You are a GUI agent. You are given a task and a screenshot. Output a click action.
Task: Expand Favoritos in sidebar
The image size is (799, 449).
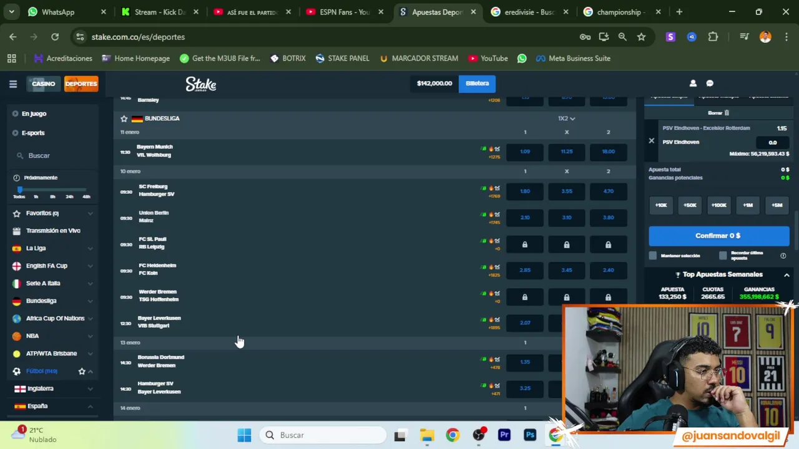pos(90,213)
